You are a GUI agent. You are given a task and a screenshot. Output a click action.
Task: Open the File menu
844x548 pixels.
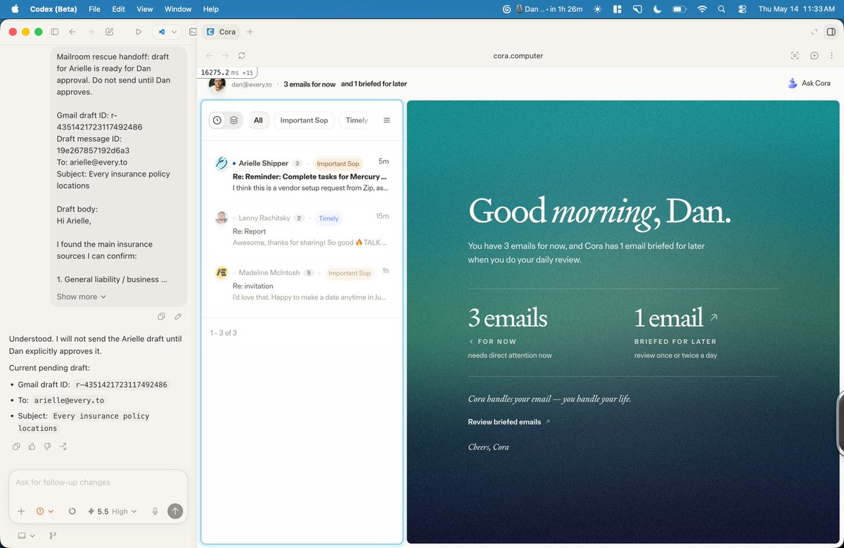pyautogui.click(x=94, y=9)
